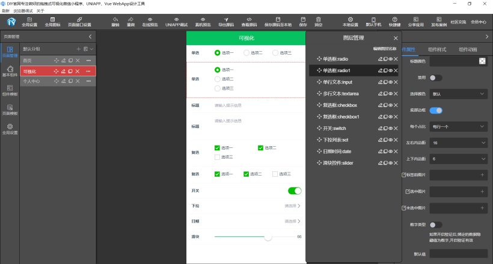The width and height of the screenshot is (493, 264).
Task: Rename the 单行文本:input layer via edit icon
Action: [x=380, y=82]
